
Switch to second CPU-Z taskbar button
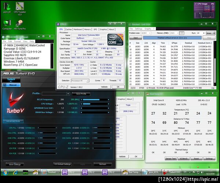(91, 172)
